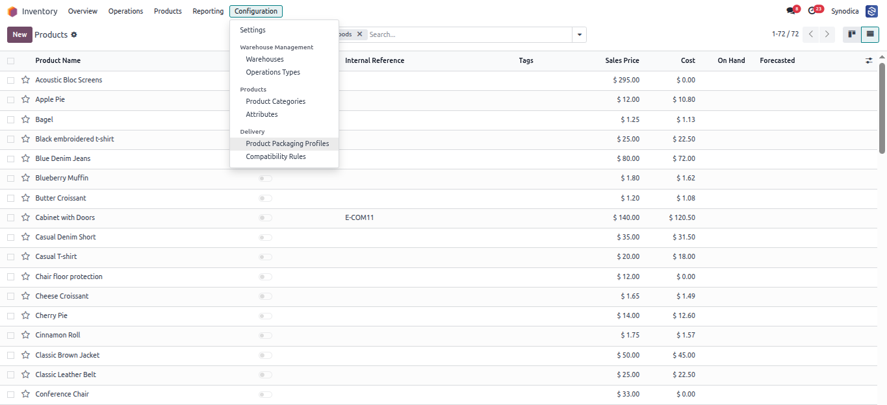Click internal reference E-COM11
The image size is (887, 405).
[x=359, y=217]
